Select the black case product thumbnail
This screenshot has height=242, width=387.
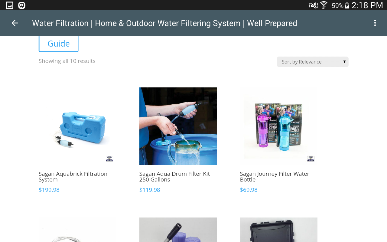(279, 230)
